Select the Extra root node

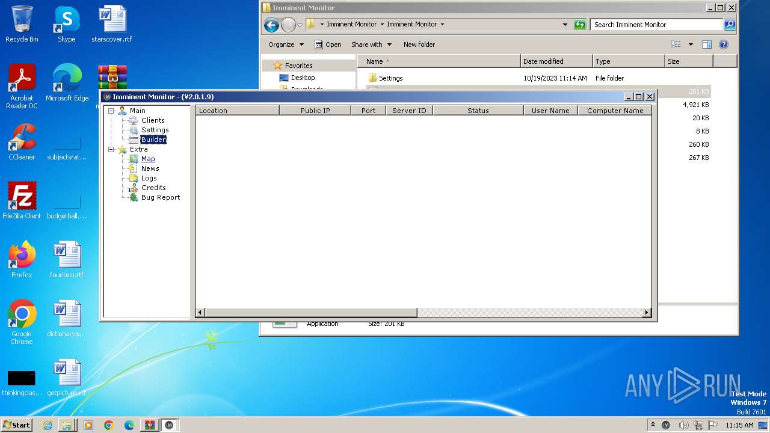click(138, 149)
